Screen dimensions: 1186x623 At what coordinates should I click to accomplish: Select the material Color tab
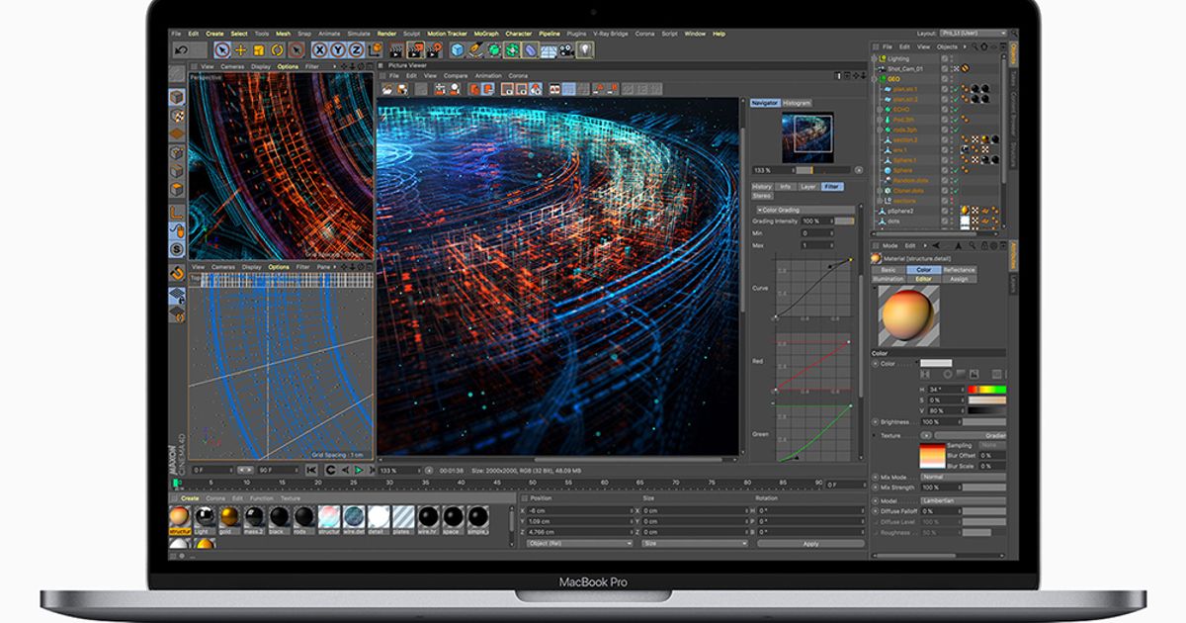click(x=923, y=269)
